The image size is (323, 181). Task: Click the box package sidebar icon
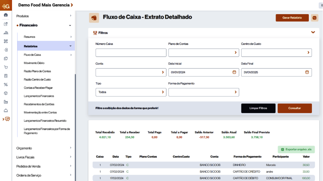pyautogui.click(x=6, y=93)
